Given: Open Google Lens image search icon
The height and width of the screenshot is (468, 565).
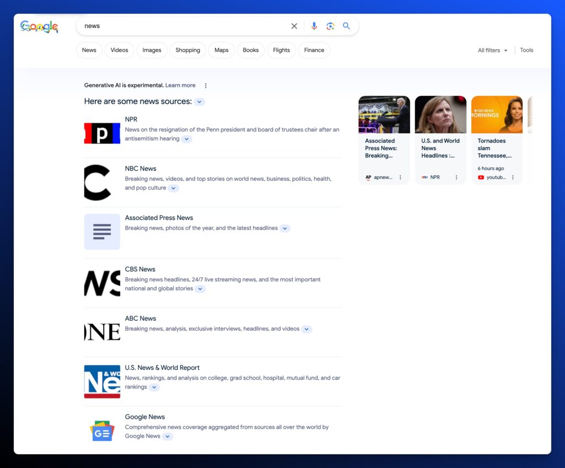Looking at the screenshot, I should coord(330,26).
